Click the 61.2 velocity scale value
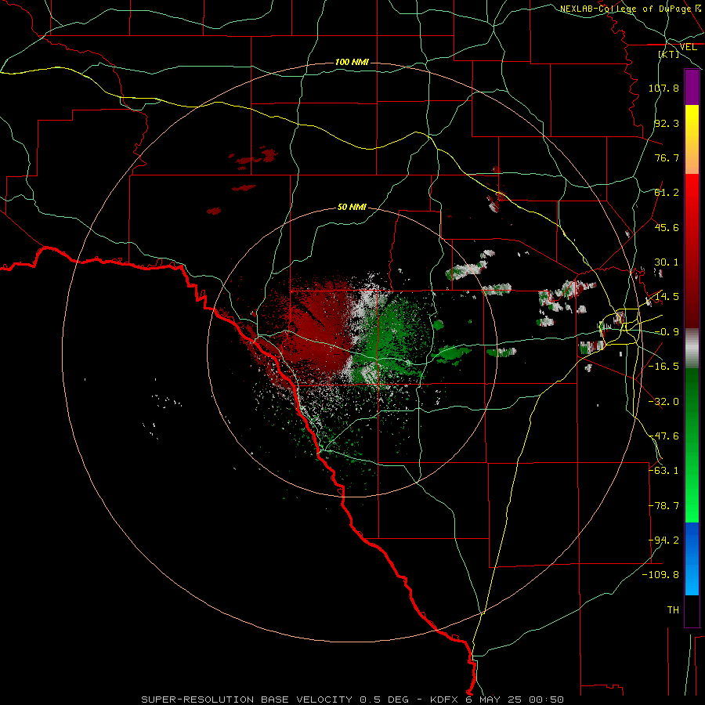Image resolution: width=705 pixels, height=705 pixels. tap(667, 193)
